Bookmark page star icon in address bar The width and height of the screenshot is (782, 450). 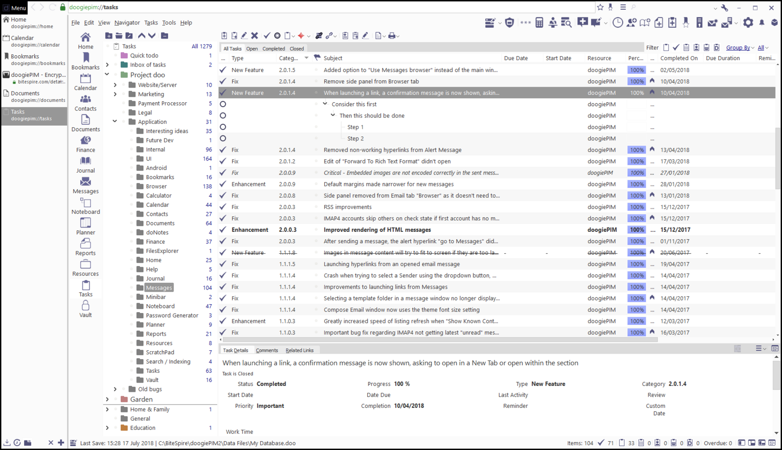pyautogui.click(x=600, y=7)
